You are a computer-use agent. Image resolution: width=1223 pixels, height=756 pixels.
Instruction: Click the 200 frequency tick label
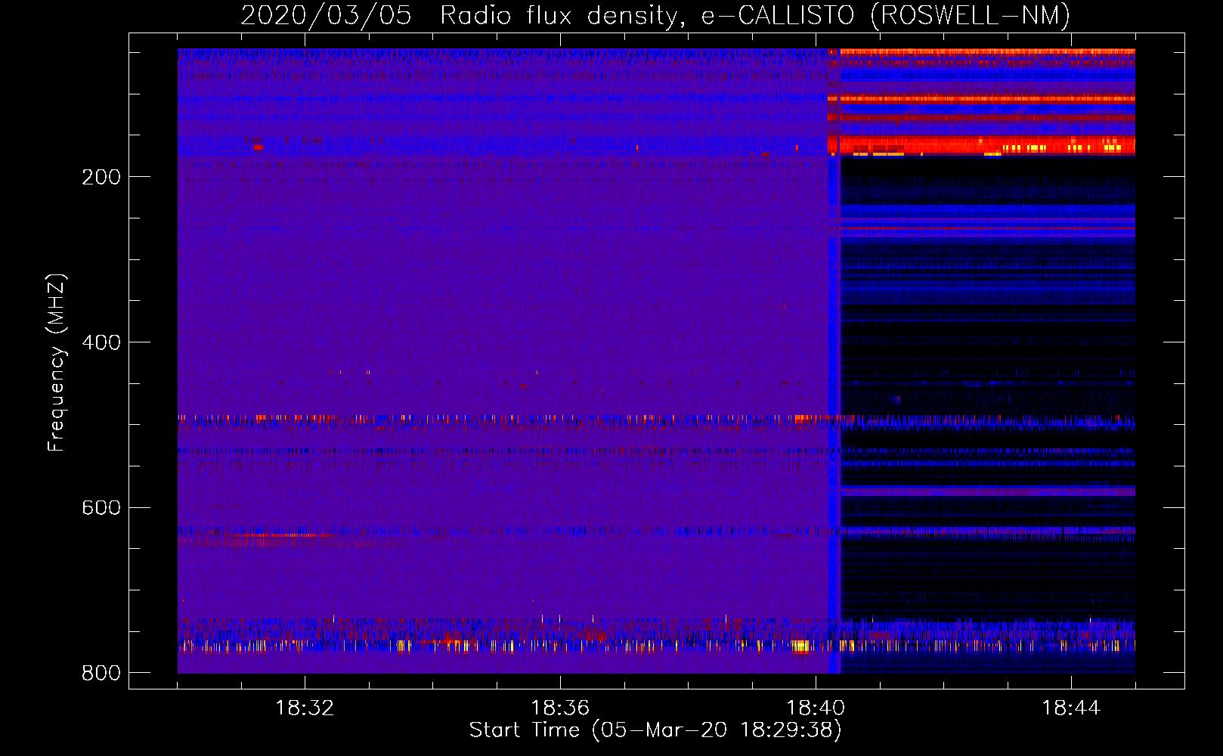pos(101,177)
